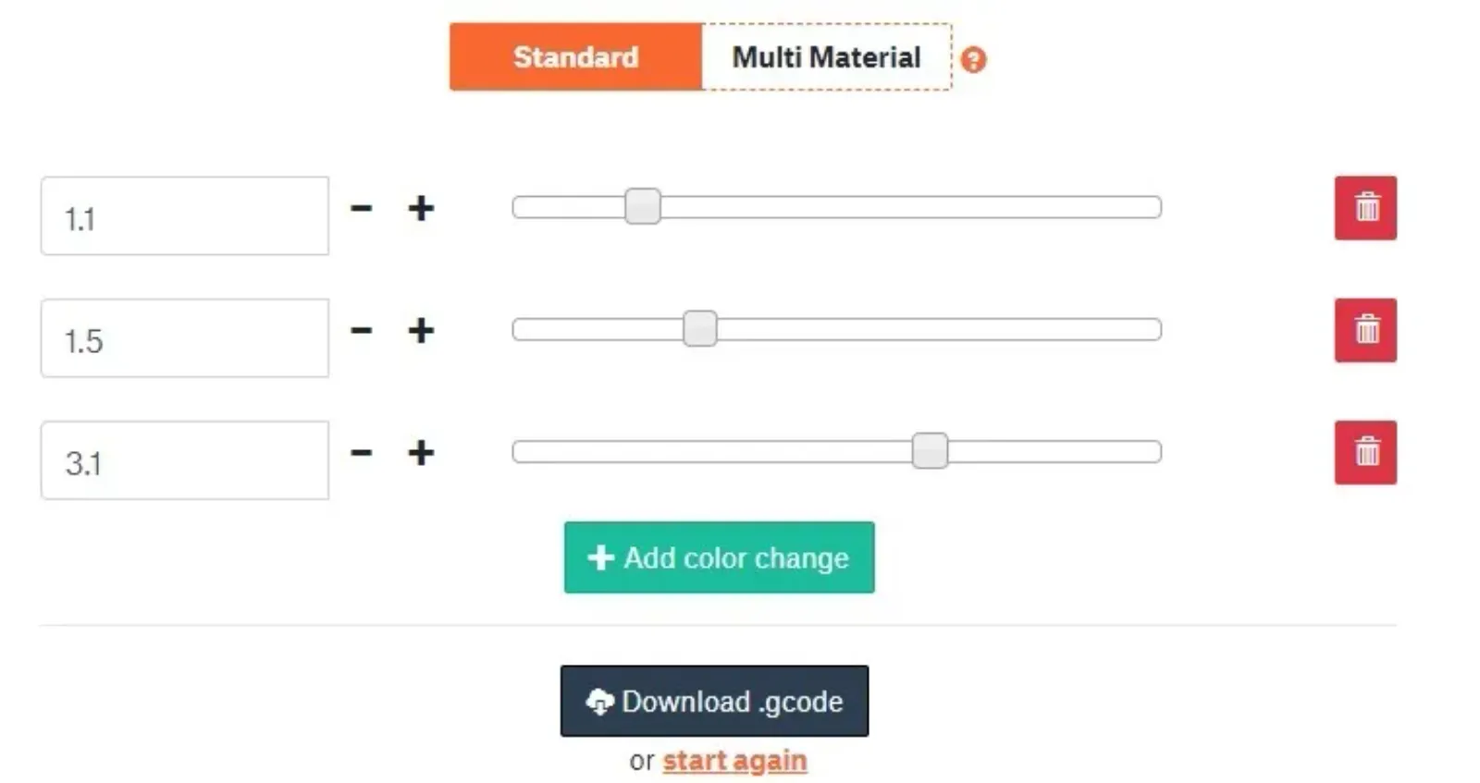Image resolution: width=1480 pixels, height=783 pixels.
Task: Delete the 3.1 color change row
Action: pos(1365,452)
